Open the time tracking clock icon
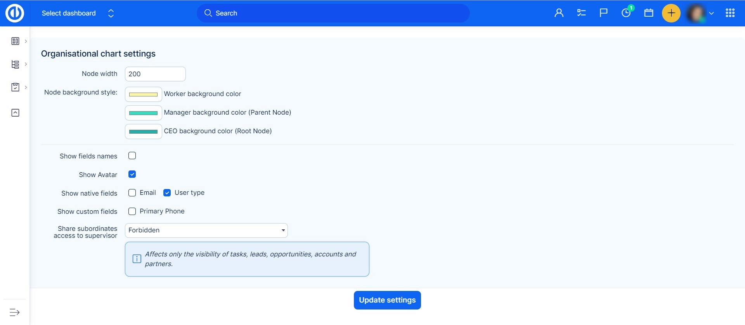 coord(626,13)
